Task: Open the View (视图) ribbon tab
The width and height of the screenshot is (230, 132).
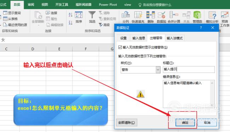Action: (x=45, y=5)
